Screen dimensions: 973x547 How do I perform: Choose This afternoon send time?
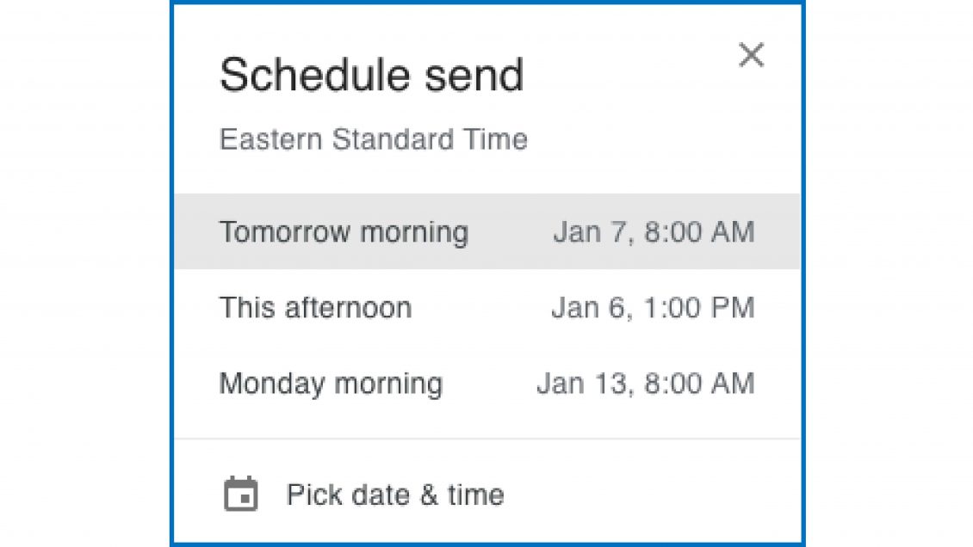pos(487,307)
